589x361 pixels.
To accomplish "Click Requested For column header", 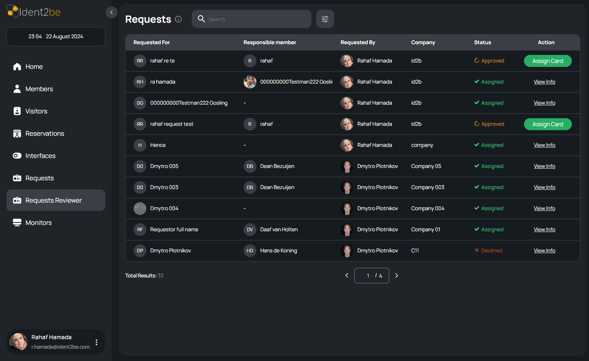I will [152, 42].
